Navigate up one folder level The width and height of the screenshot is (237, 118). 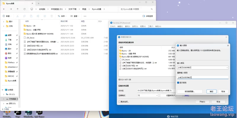pos(17,9)
